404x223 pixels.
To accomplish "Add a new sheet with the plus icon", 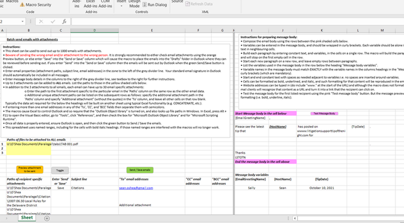I will coord(47,218).
